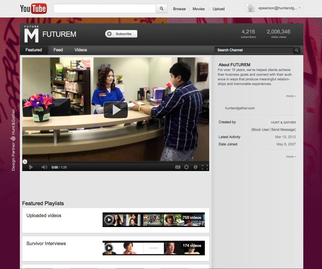The height and width of the screenshot is (269, 322).
Task: Open the Uploaded videos playlist title
Action: [44, 216]
